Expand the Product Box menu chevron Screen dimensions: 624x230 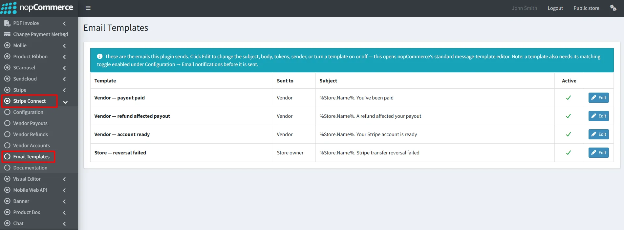(64, 213)
